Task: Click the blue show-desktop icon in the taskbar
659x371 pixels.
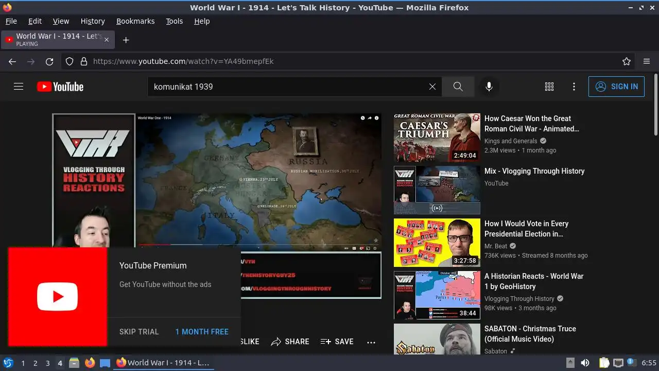Action: point(105,363)
